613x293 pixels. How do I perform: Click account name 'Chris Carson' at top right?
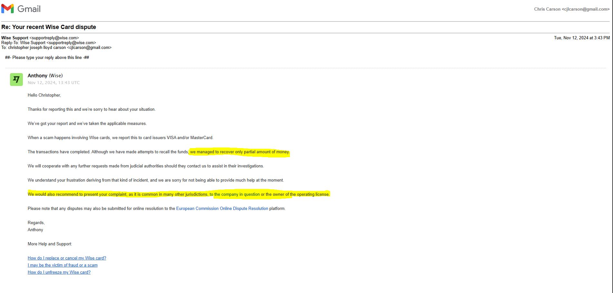pos(547,9)
